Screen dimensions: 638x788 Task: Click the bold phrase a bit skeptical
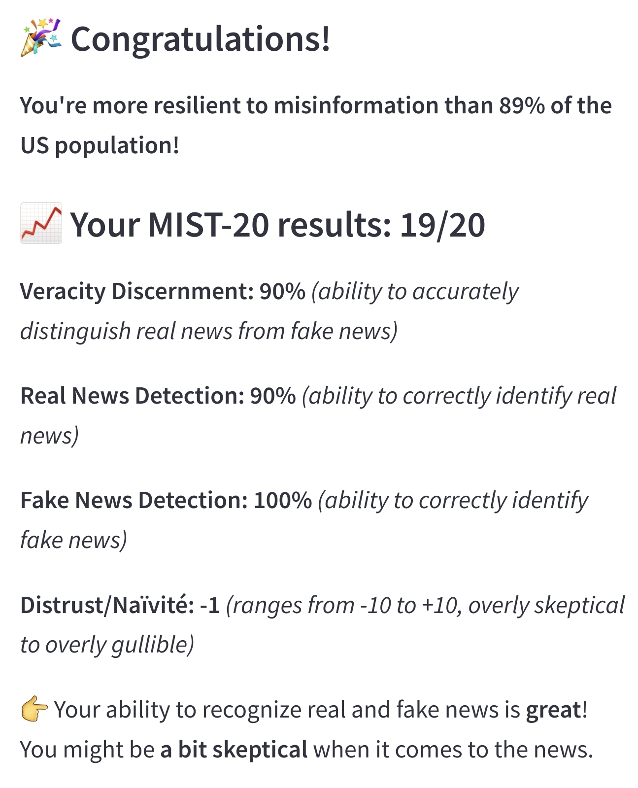click(234, 750)
